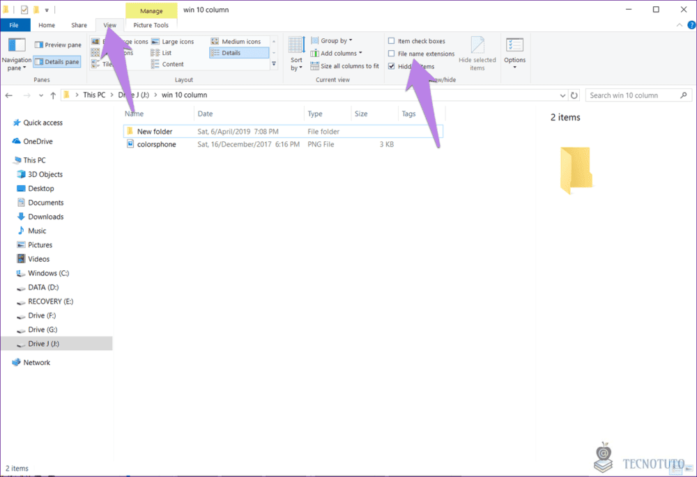Screen dimensions: 697x477
Task: Expand the layout gallery more arrow
Action: point(274,64)
